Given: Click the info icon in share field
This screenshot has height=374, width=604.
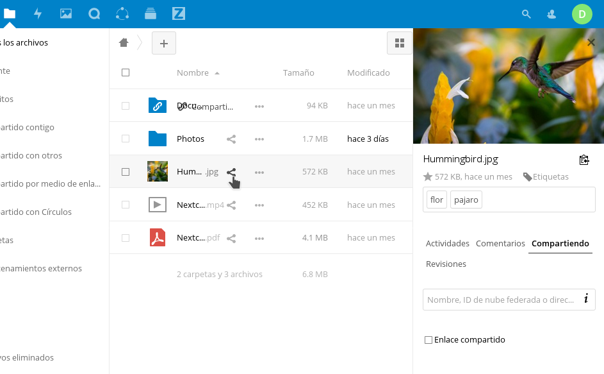Looking at the screenshot, I should [586, 298].
